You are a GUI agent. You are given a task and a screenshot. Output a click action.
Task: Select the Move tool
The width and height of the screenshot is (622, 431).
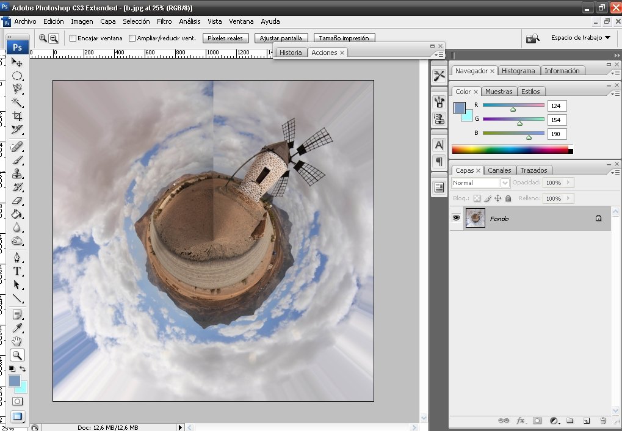pyautogui.click(x=17, y=62)
